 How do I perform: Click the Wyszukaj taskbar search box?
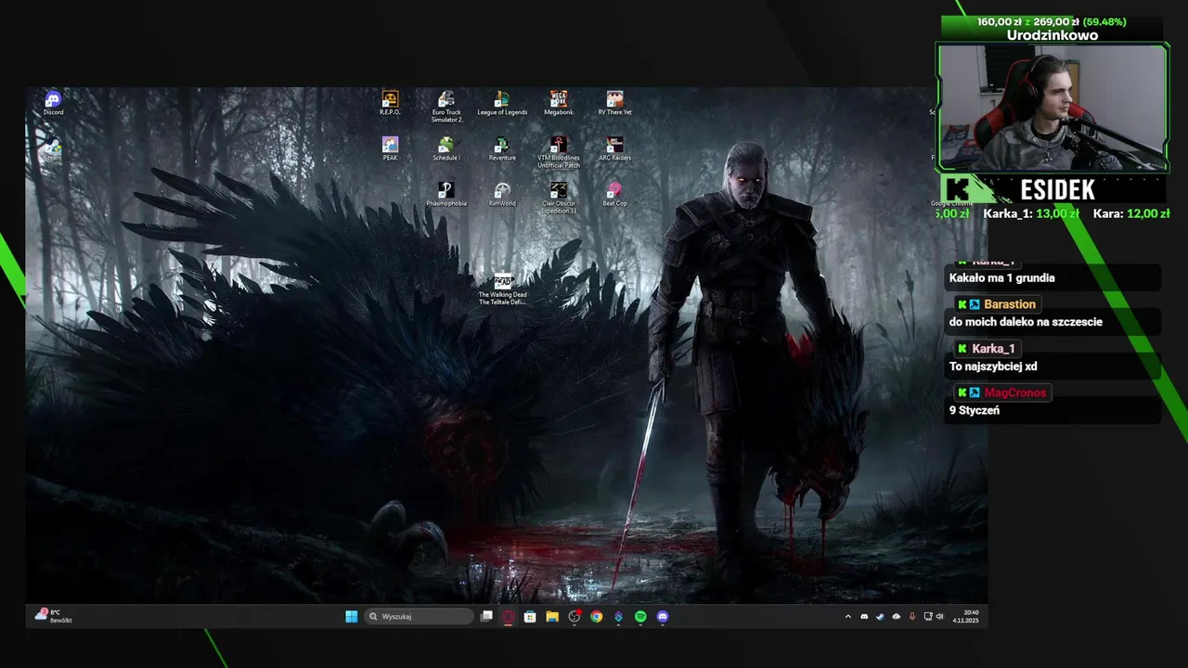(x=419, y=616)
